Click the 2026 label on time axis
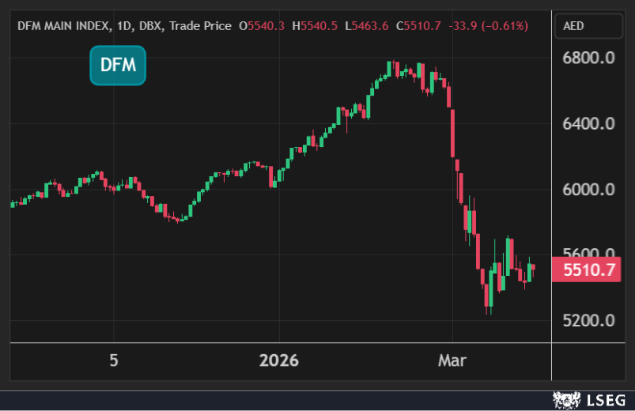 pos(279,360)
